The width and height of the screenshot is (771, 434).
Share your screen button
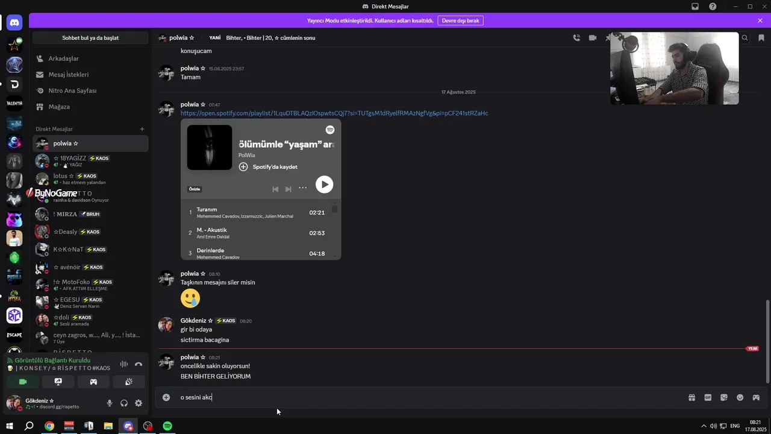click(x=58, y=382)
